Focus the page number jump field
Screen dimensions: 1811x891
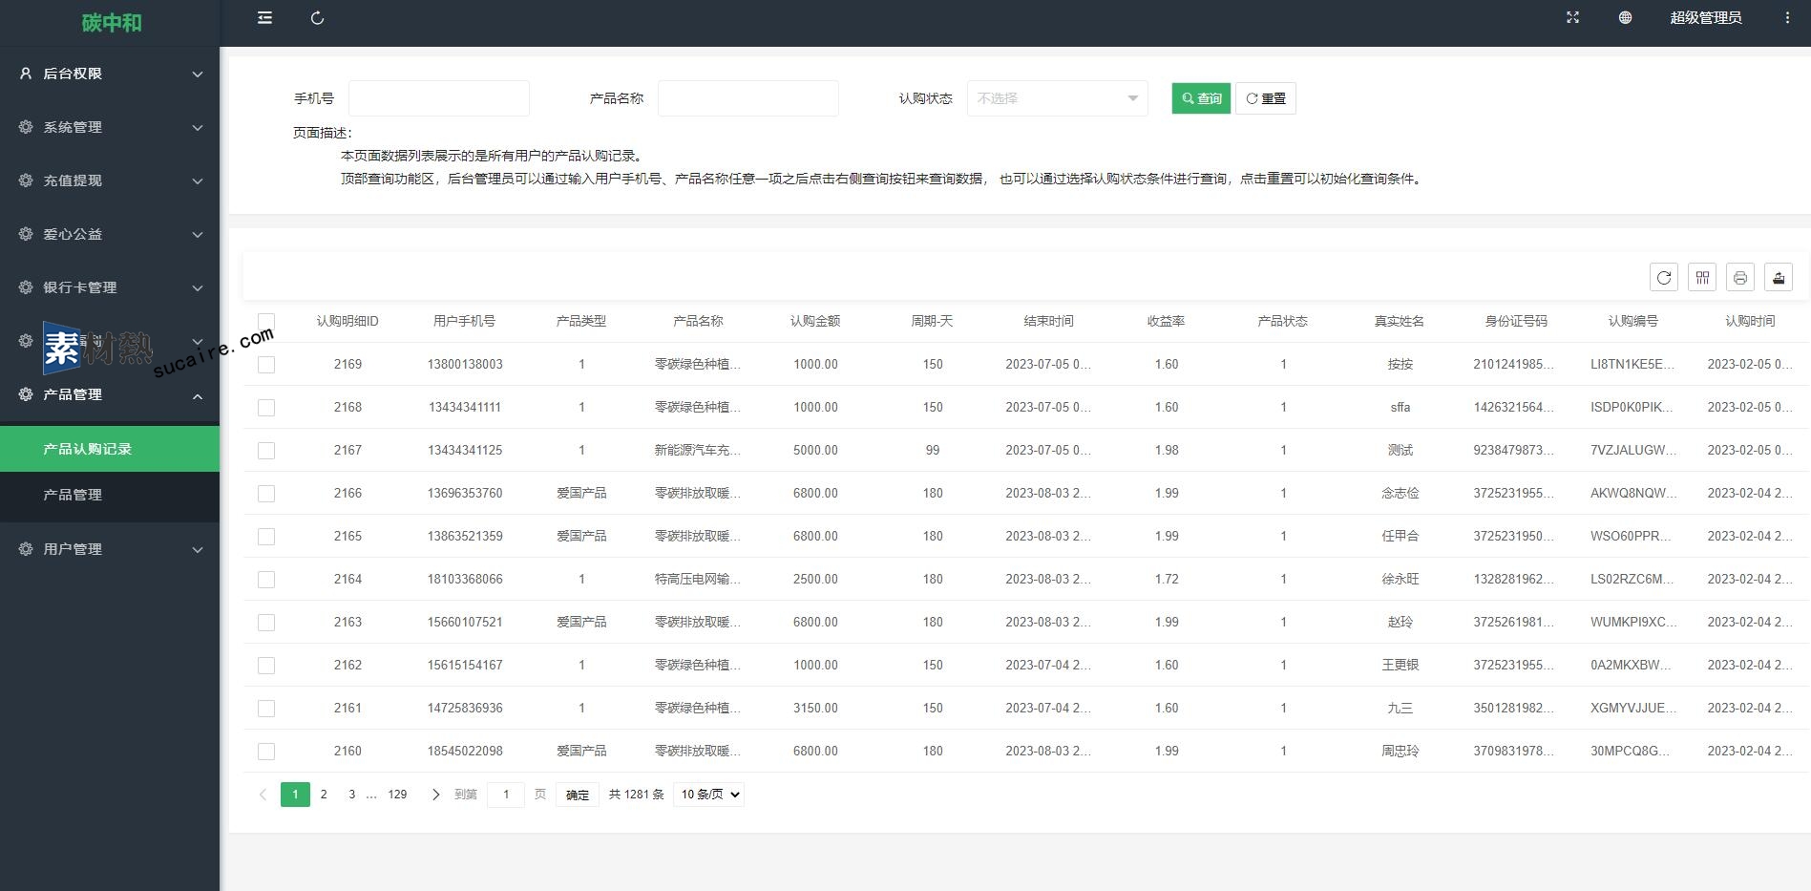tap(506, 795)
